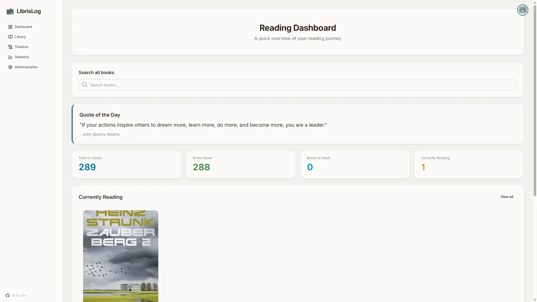Screen dimensions: 537x302
Task: Click the Currently Reading section heading
Action: pyautogui.click(x=101, y=197)
